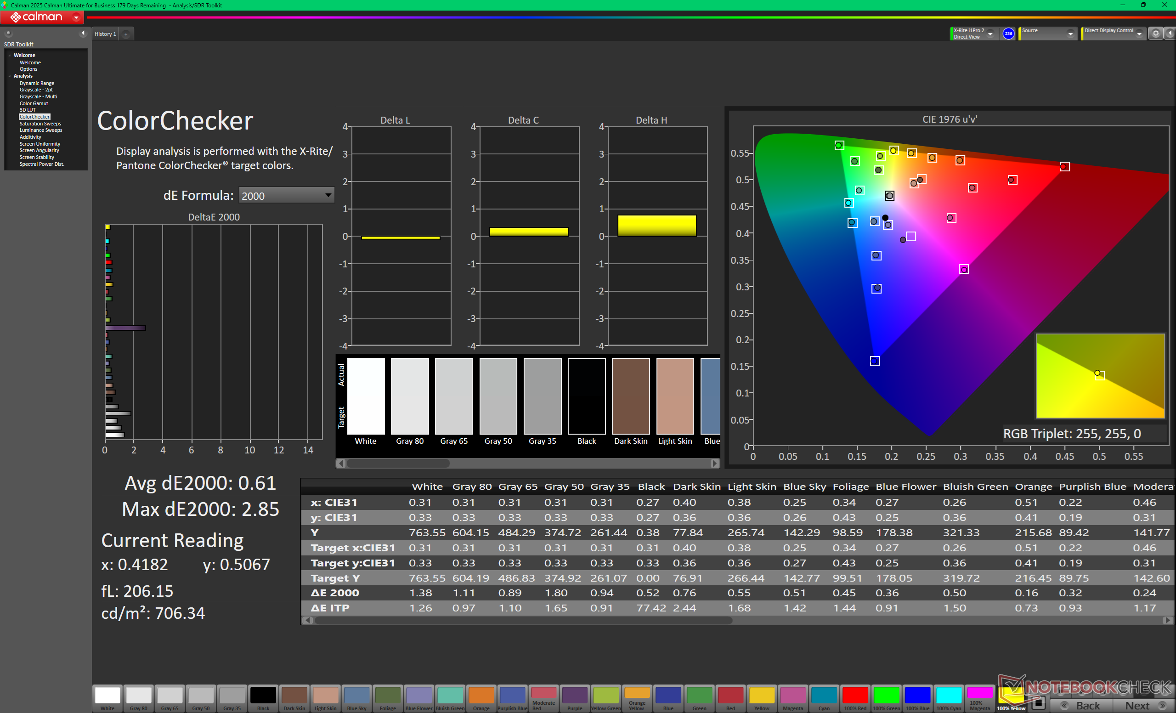Click the White patch in Actual/Target strip
The image size is (1176, 713).
366,396
